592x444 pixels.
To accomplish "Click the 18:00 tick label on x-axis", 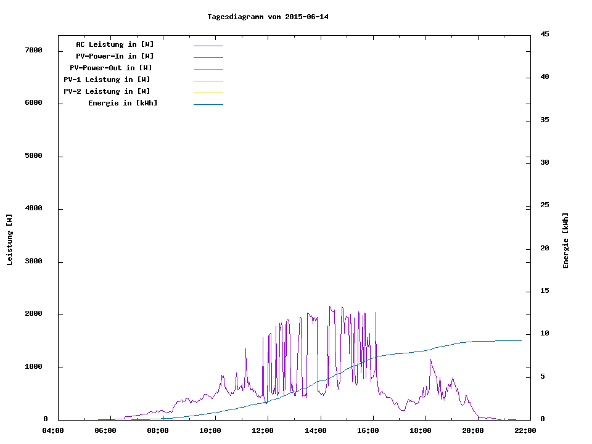I will [421, 431].
